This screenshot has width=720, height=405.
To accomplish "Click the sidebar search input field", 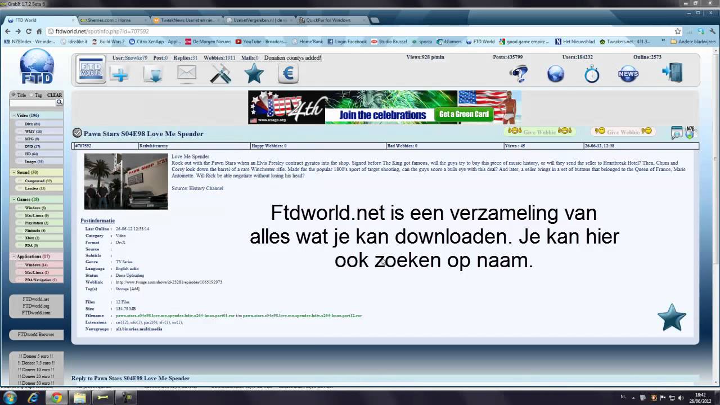I will (33, 102).
